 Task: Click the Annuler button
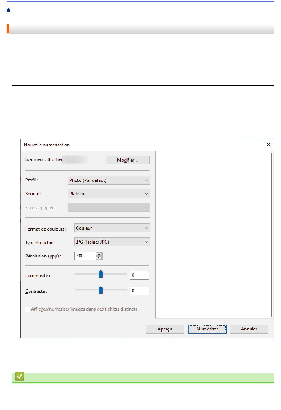click(249, 329)
